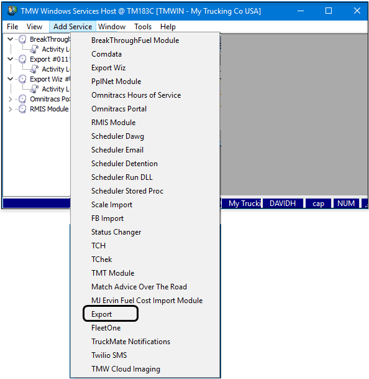
Task: Click the cap indicator in status bar
Action: 318,204
